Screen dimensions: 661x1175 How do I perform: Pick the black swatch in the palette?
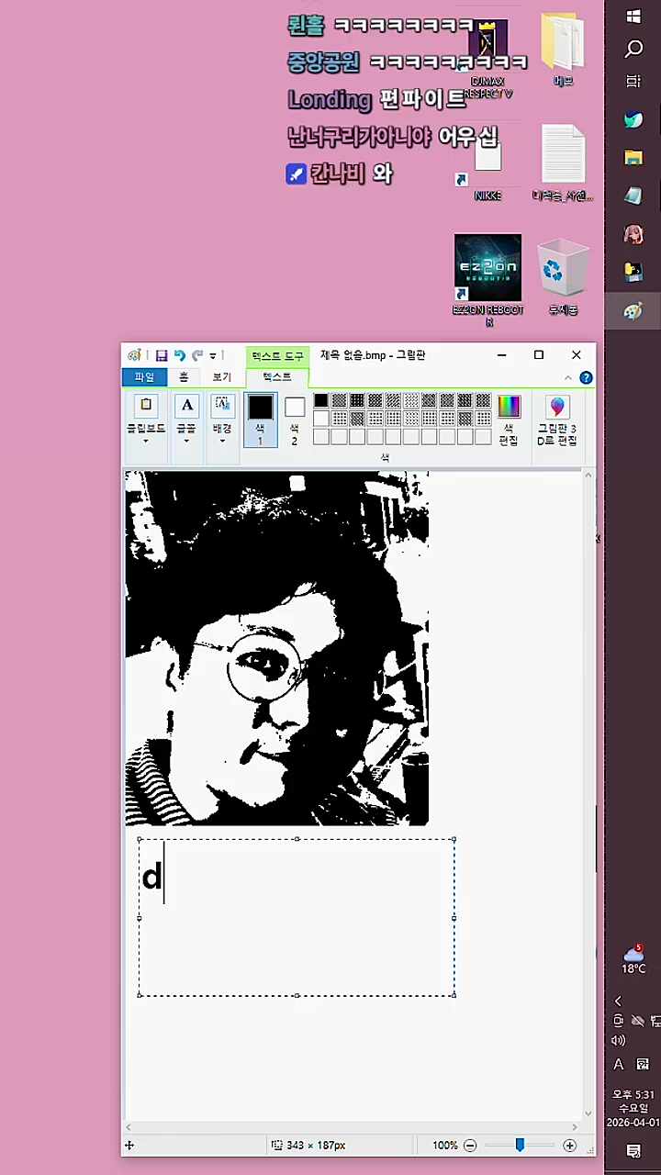tap(320, 400)
